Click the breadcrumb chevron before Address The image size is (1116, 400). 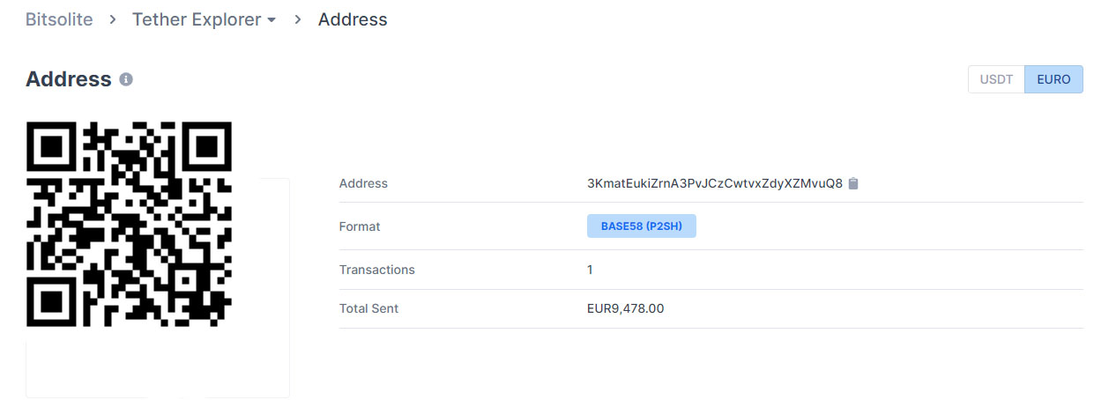tap(298, 19)
